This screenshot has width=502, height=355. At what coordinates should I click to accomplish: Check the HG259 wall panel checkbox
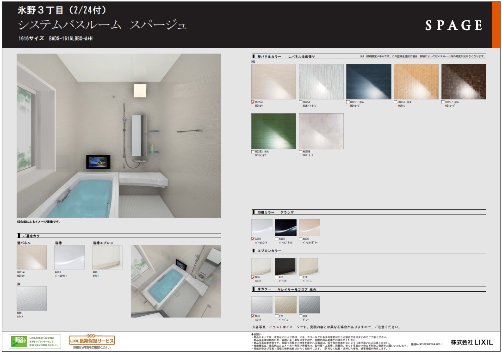pyautogui.click(x=301, y=102)
